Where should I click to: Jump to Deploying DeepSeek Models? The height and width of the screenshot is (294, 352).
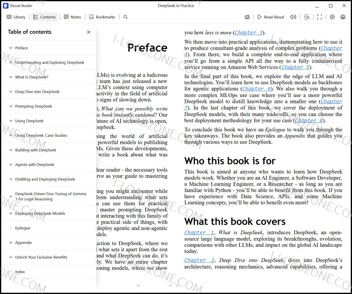click(40, 213)
